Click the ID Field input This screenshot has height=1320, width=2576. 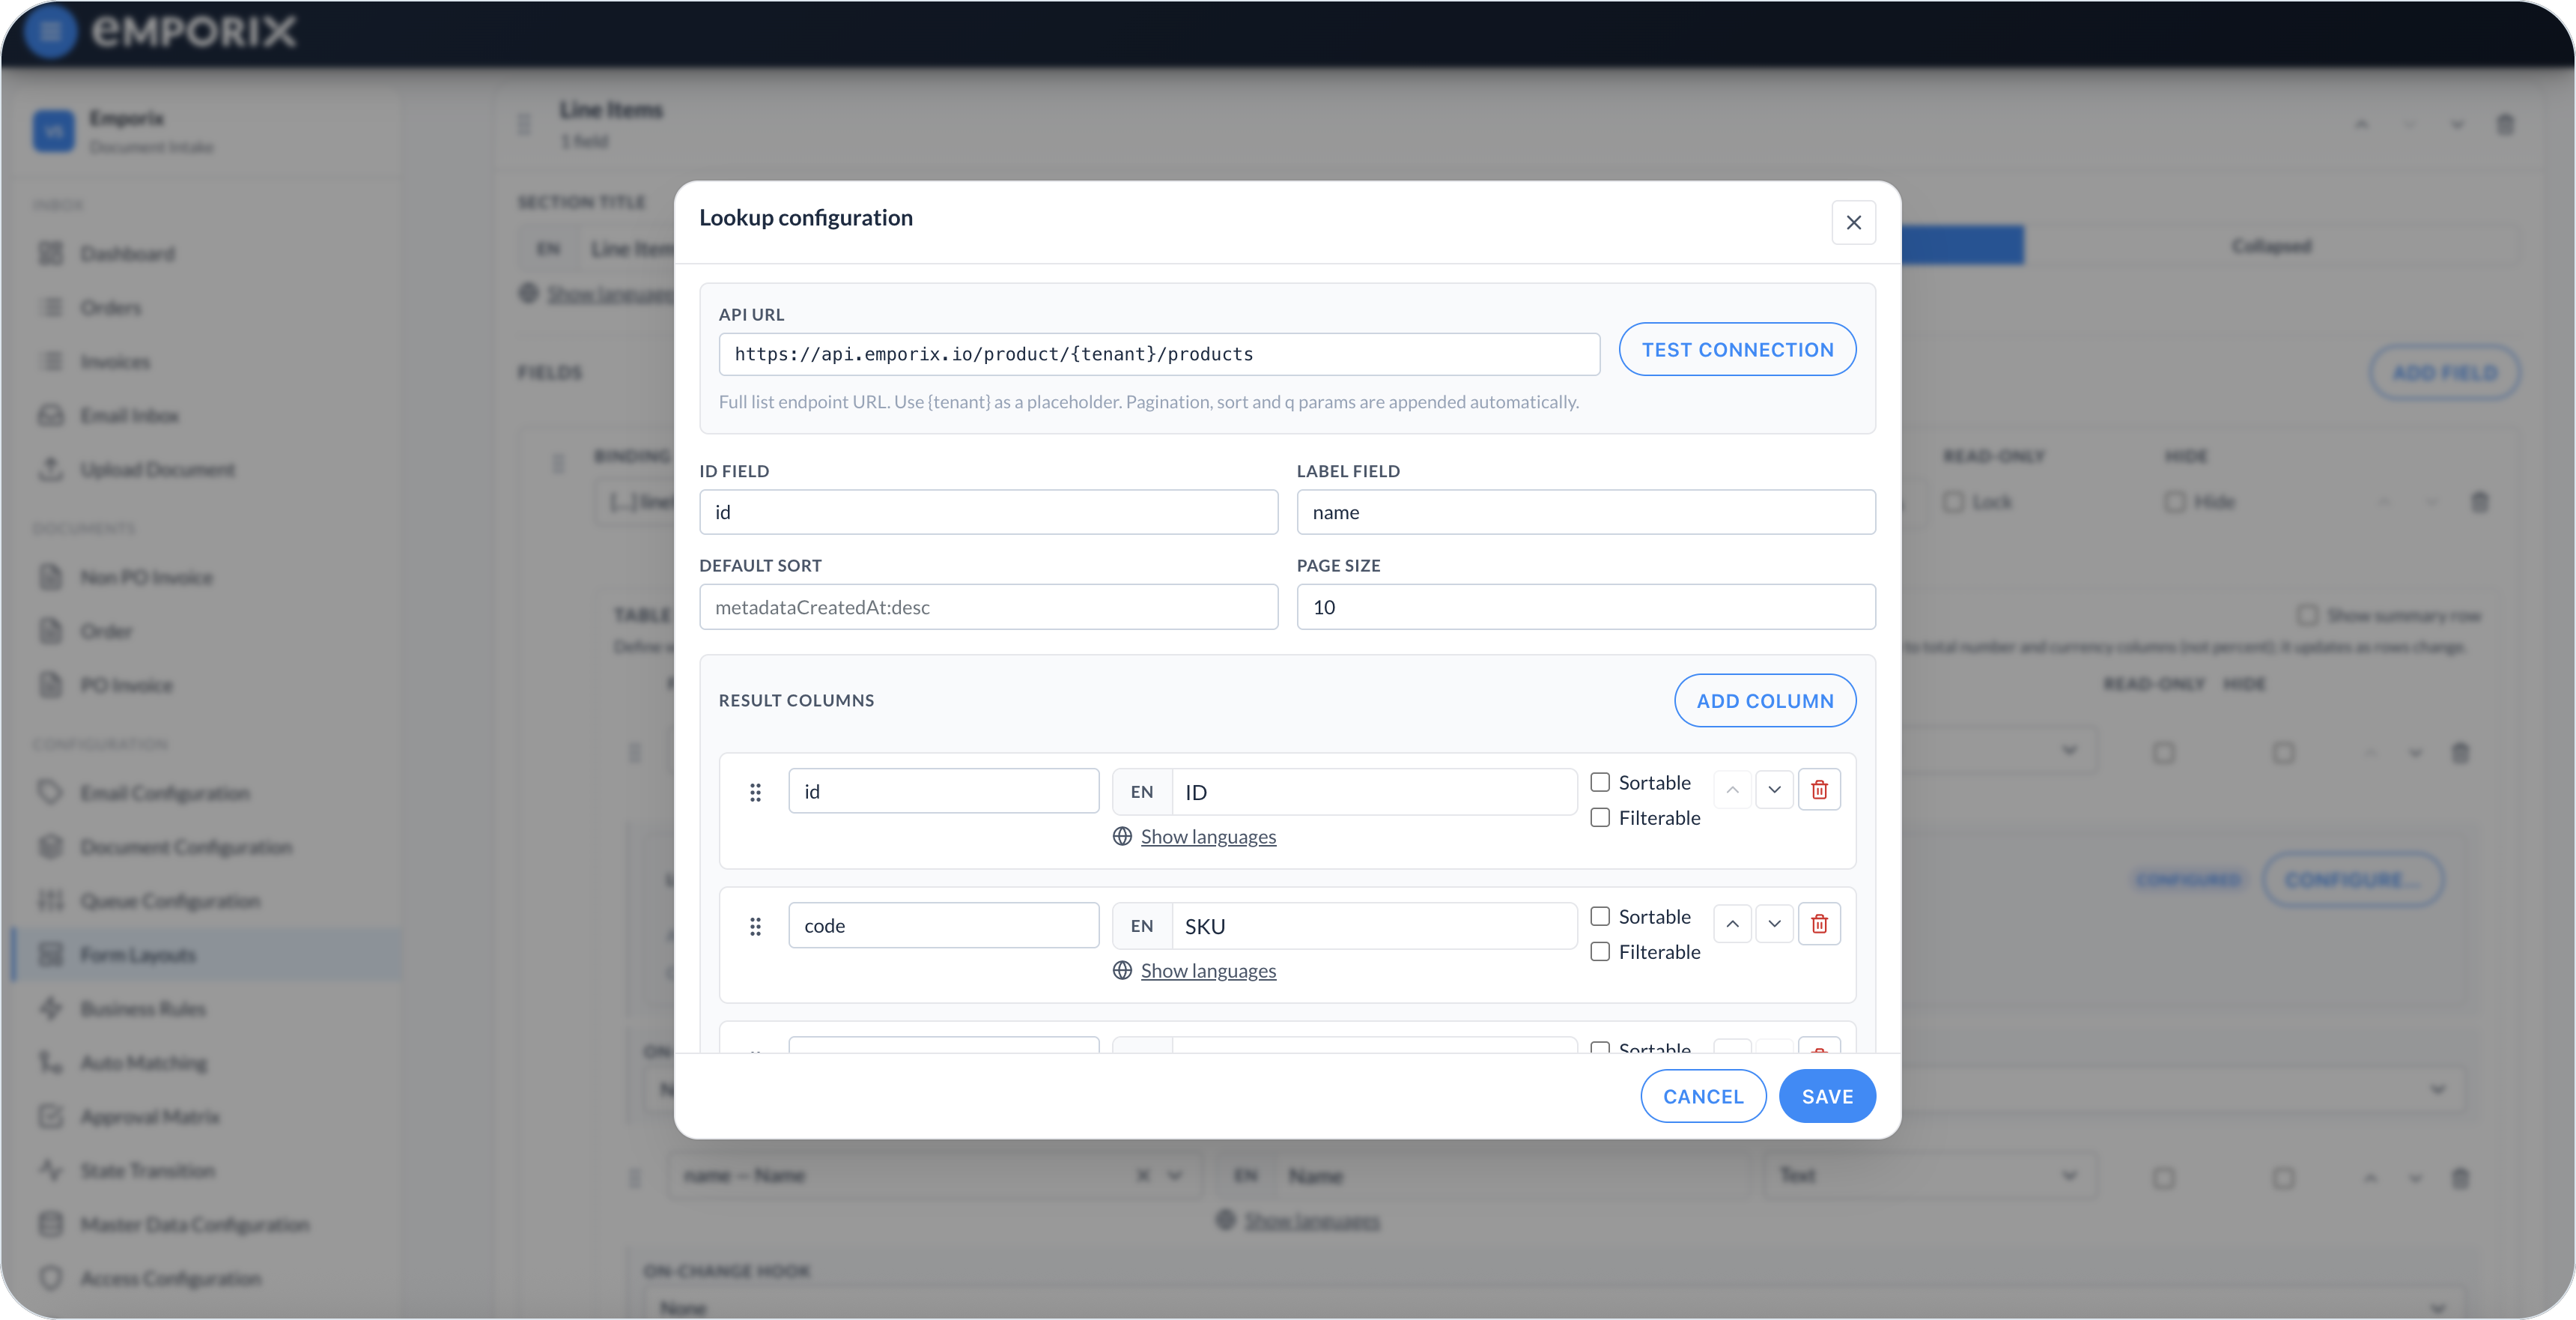coord(988,512)
